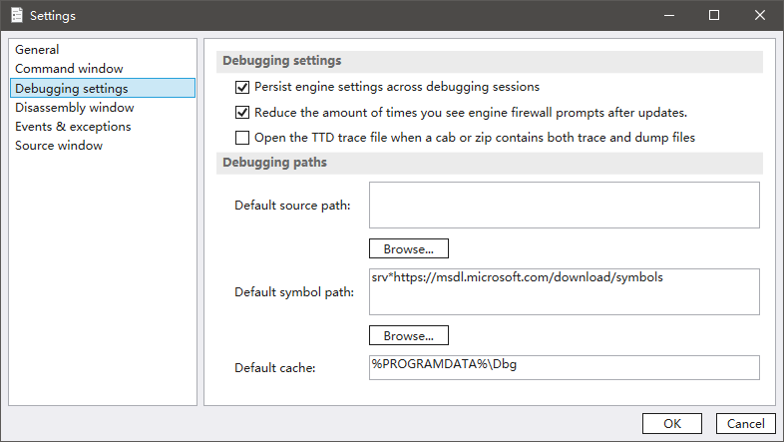This screenshot has width=784, height=442.
Task: Select the Debugging settings category
Action: 103,88
